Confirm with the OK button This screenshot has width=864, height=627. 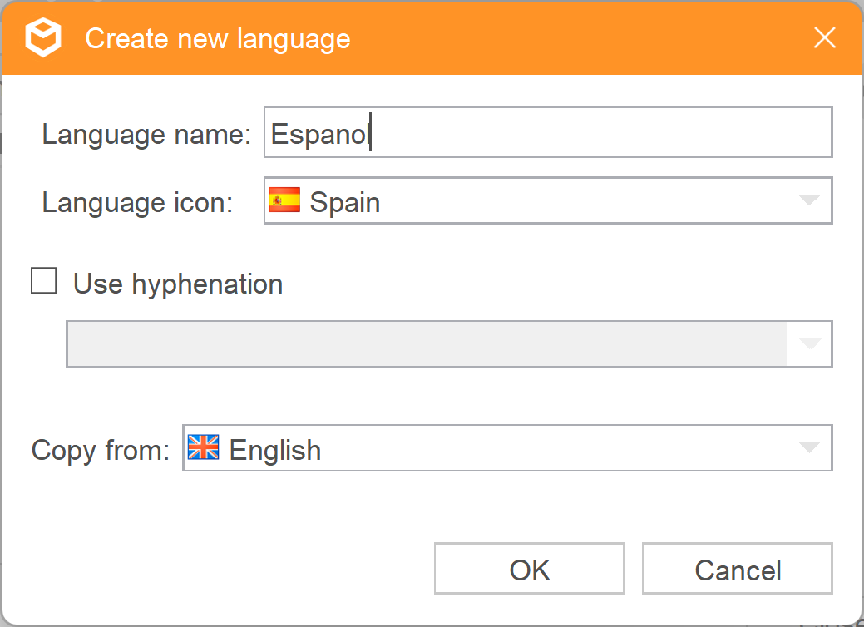[x=530, y=569]
